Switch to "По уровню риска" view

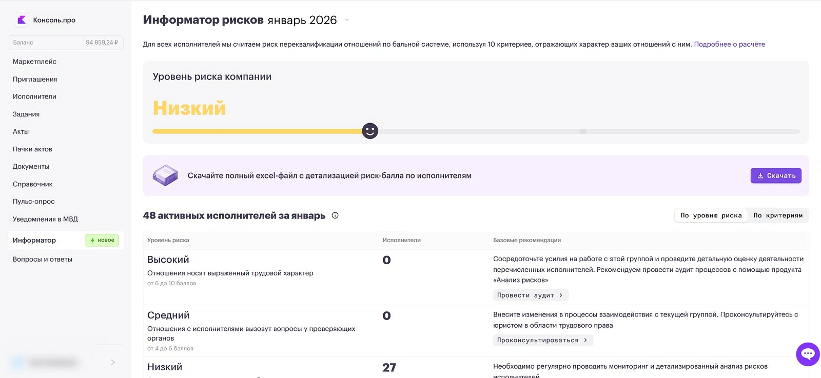tap(711, 215)
